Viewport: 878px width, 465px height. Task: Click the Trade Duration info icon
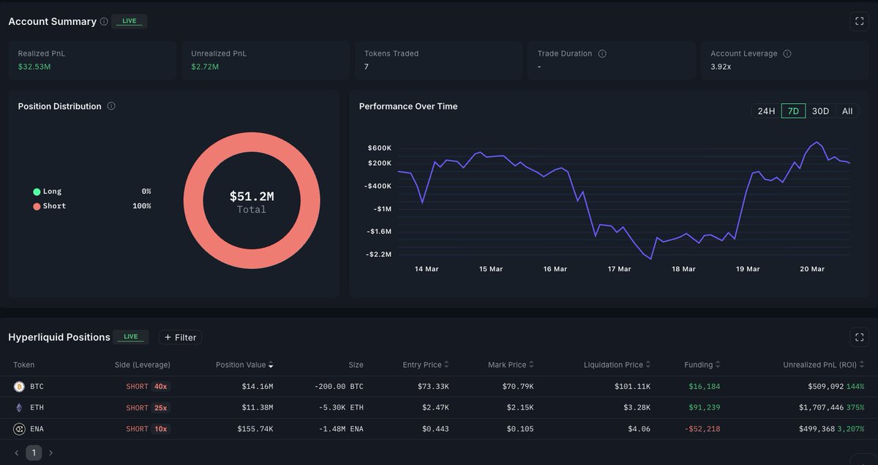(602, 54)
